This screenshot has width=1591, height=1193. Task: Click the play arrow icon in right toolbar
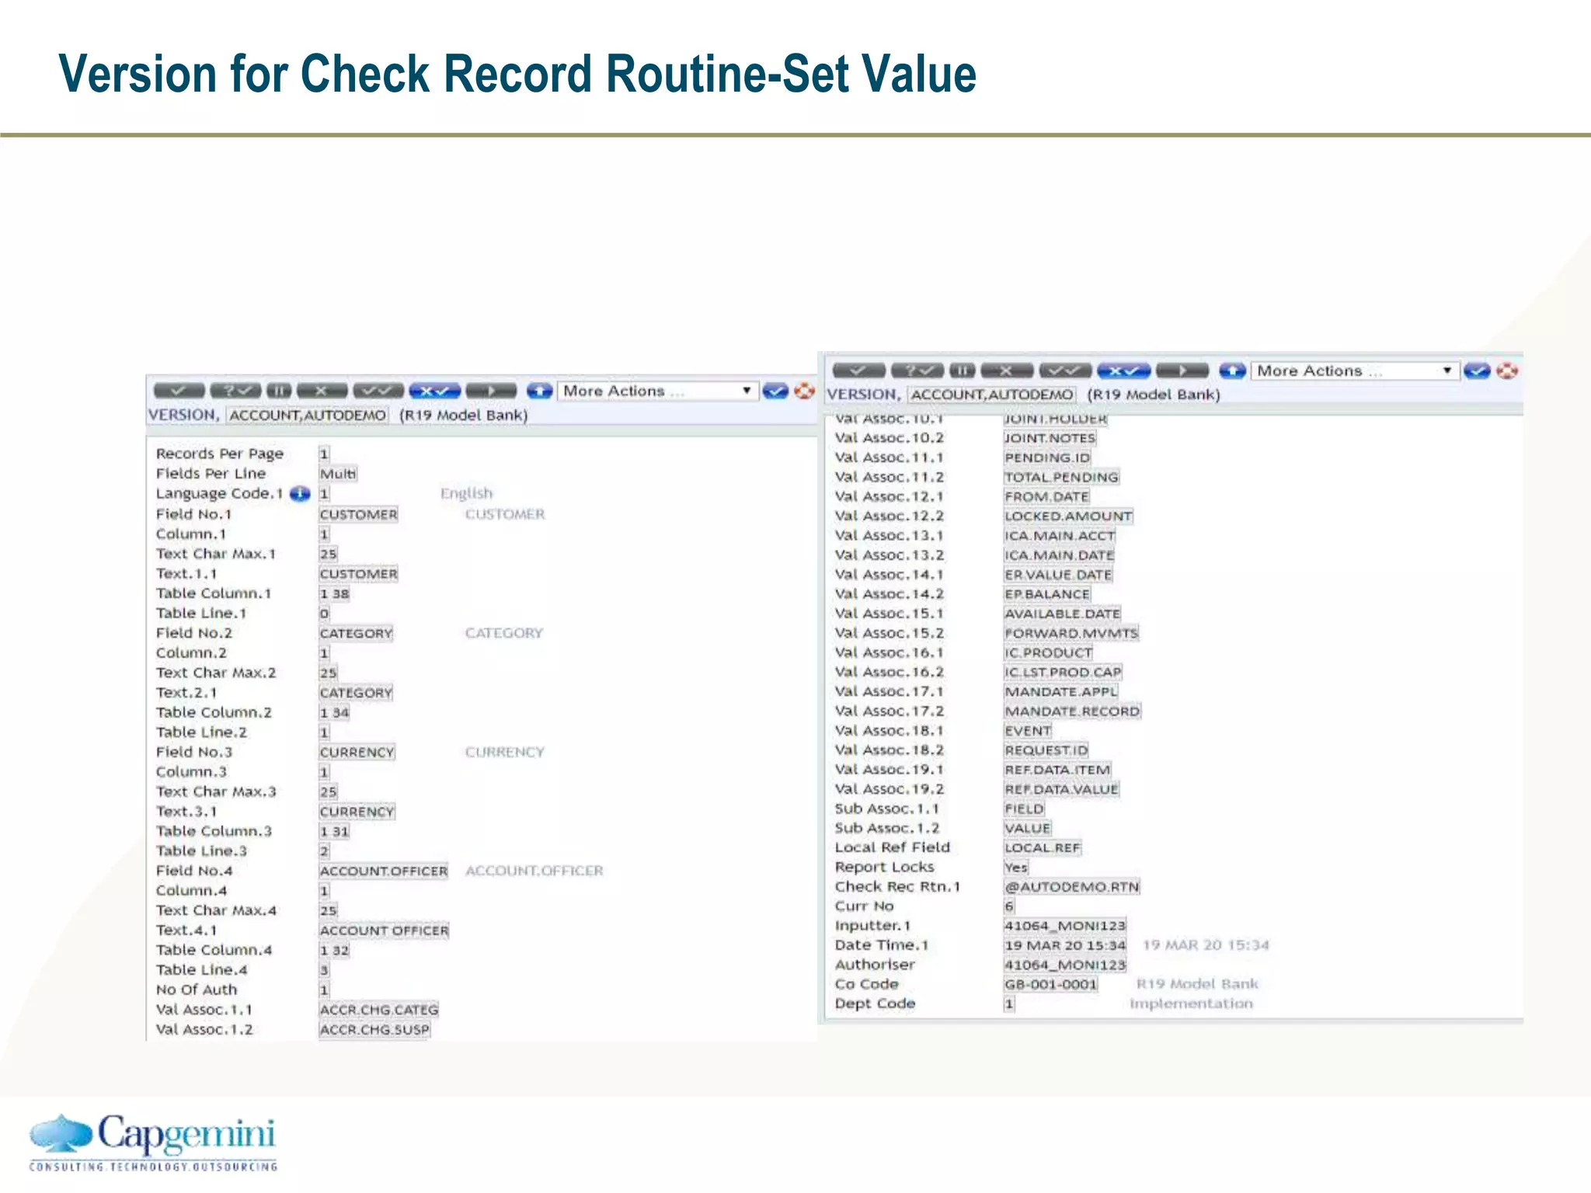coord(1182,370)
